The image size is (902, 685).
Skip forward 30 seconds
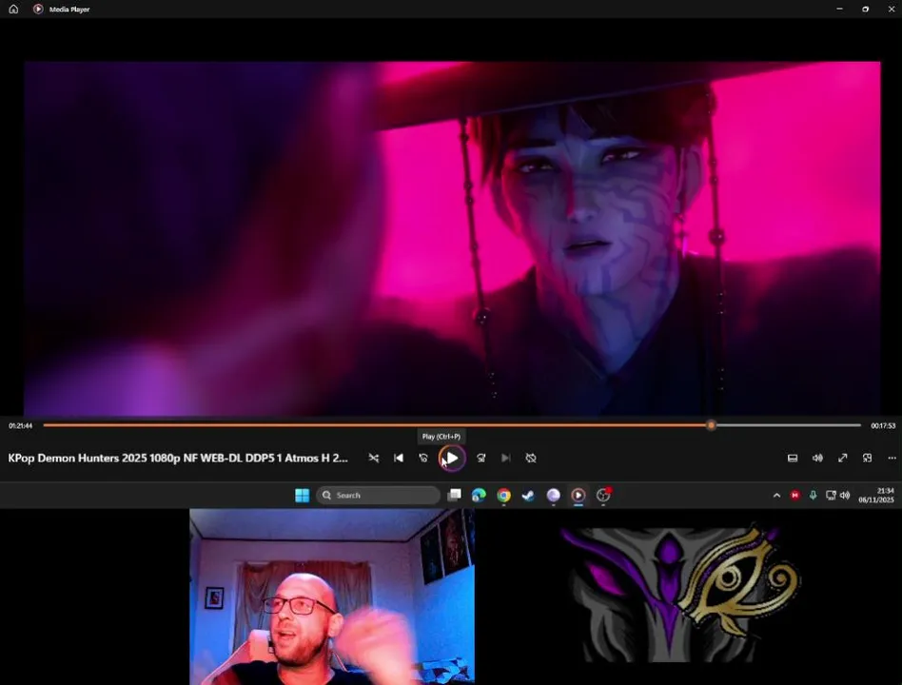480,459
